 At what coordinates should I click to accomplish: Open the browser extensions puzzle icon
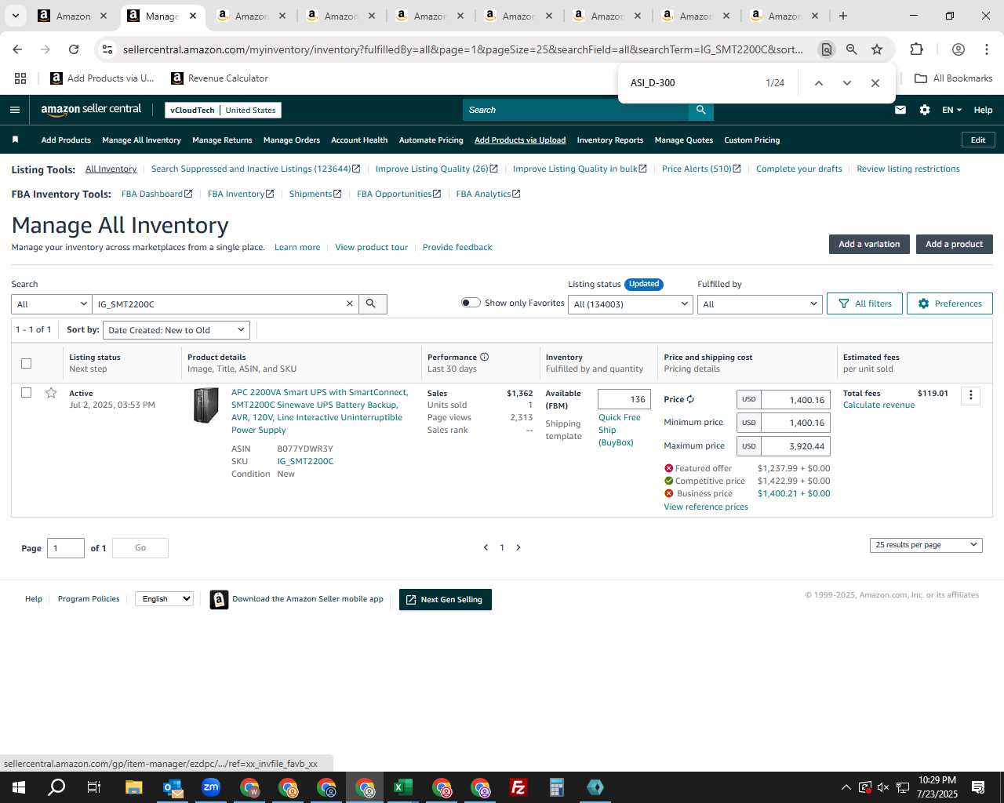[916, 49]
